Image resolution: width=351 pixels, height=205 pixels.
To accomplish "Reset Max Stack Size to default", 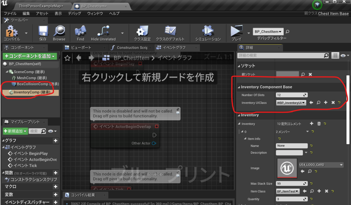I will click(x=311, y=183).
